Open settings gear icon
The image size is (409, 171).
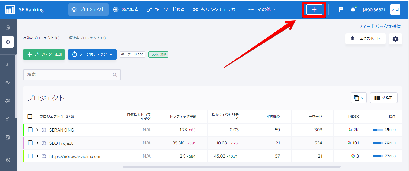(x=396, y=39)
